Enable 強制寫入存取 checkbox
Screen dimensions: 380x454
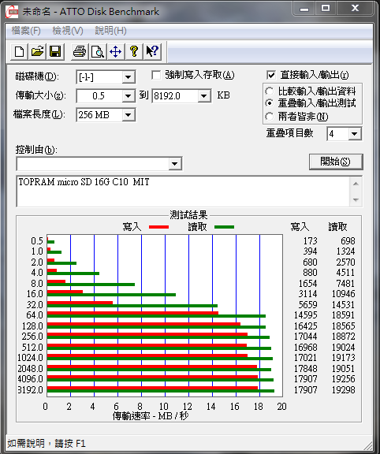coord(156,76)
